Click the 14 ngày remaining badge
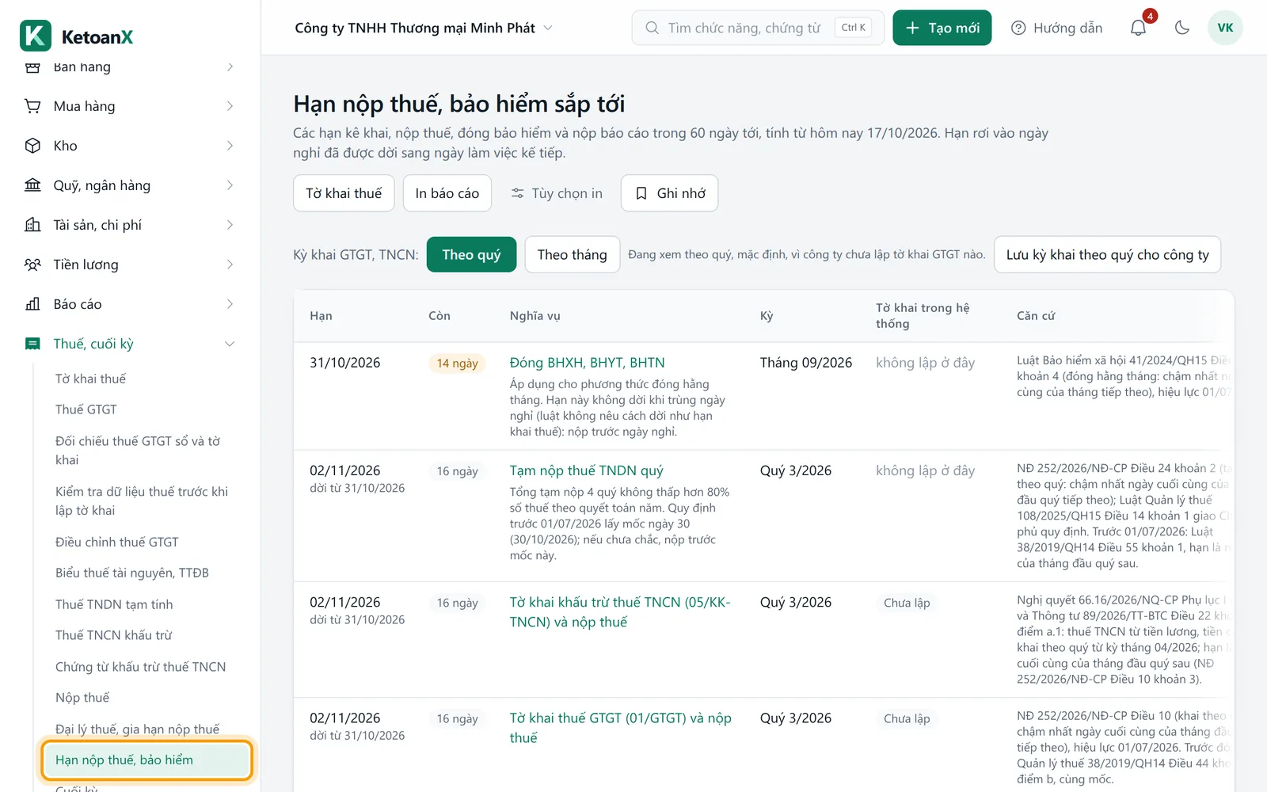 (x=457, y=363)
